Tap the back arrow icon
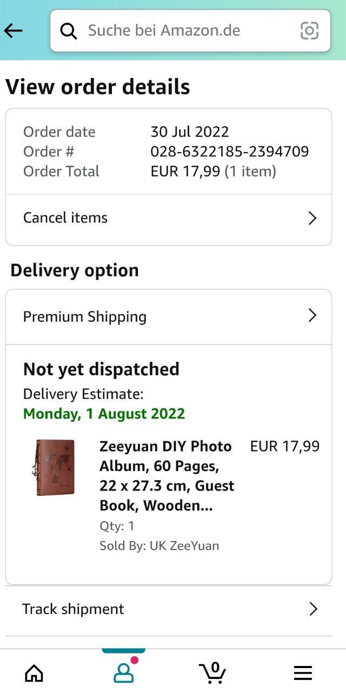The width and height of the screenshot is (346, 693). pos(14,31)
